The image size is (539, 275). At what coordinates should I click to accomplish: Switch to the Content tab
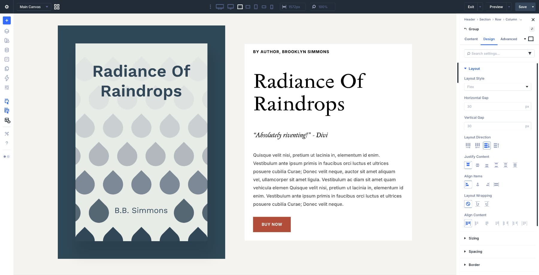point(471,39)
